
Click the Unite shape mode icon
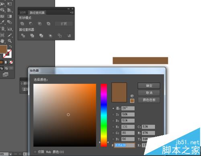pos(22,24)
